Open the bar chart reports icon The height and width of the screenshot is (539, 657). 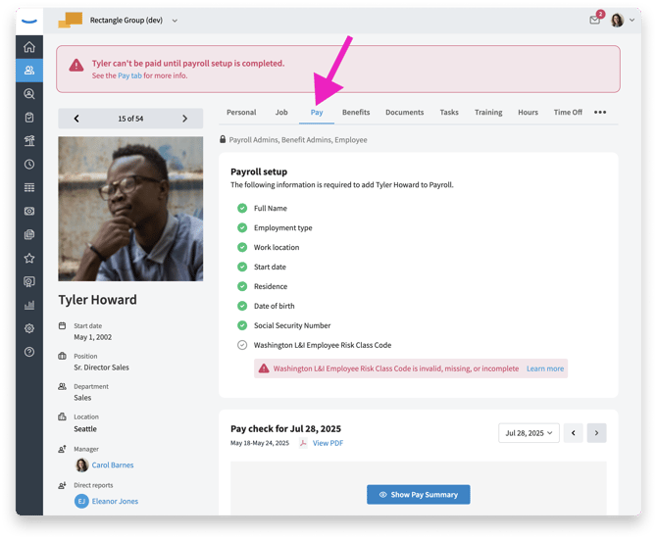coord(29,306)
